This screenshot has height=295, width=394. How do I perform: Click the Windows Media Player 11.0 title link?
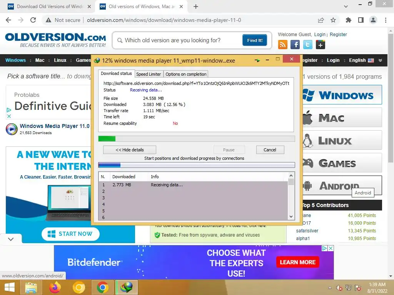pyautogui.click(x=55, y=126)
